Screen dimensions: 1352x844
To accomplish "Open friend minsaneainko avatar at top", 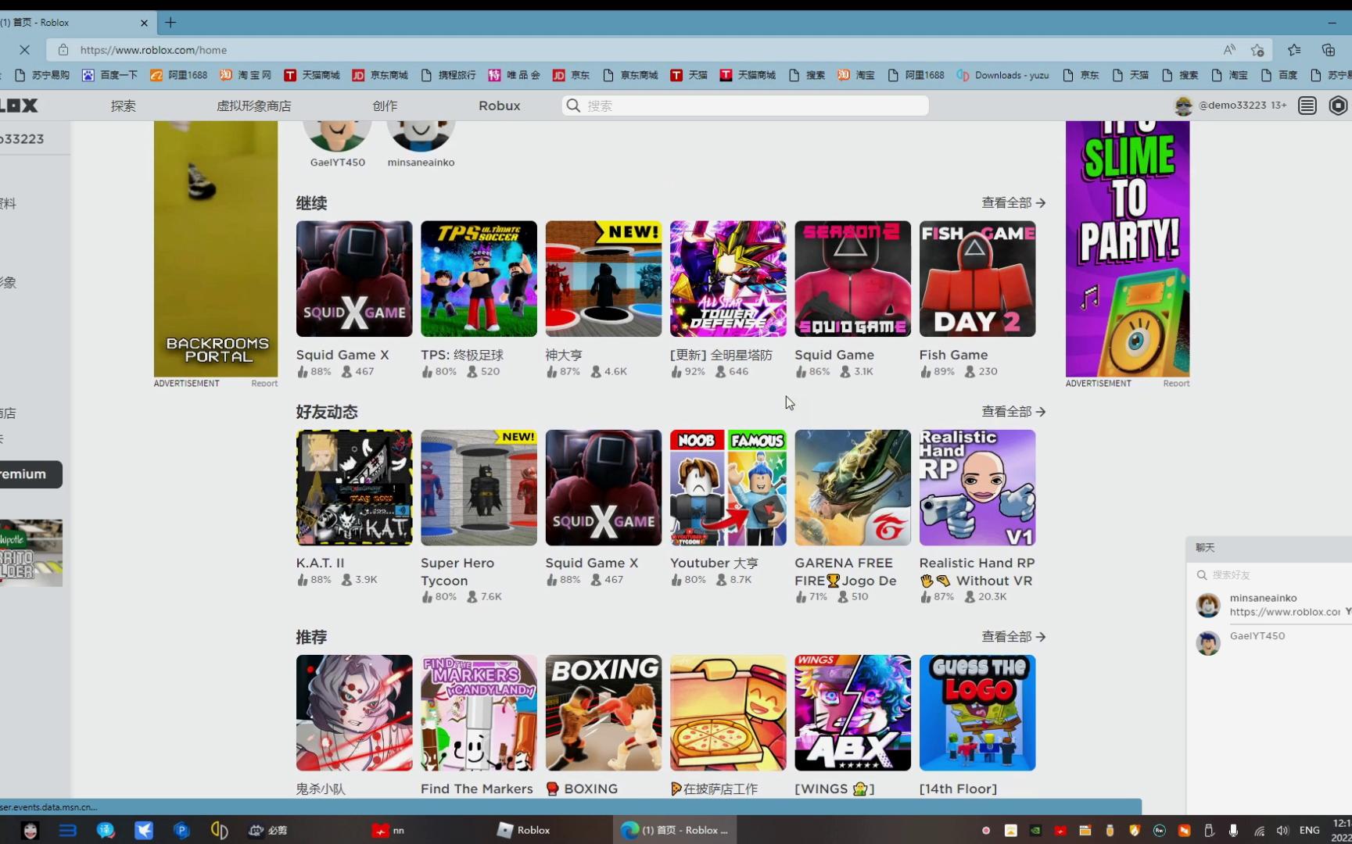I will (x=421, y=136).
